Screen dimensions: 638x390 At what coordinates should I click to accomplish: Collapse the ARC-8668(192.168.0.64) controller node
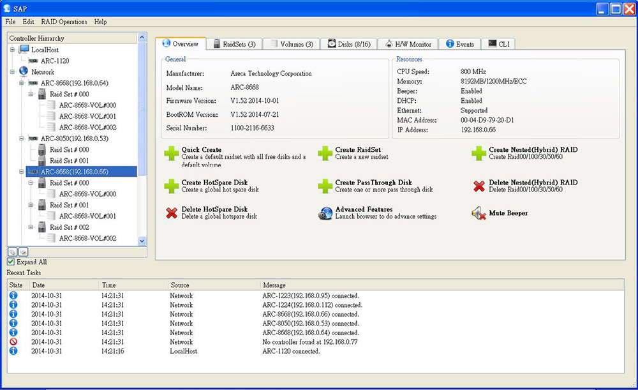coord(22,83)
